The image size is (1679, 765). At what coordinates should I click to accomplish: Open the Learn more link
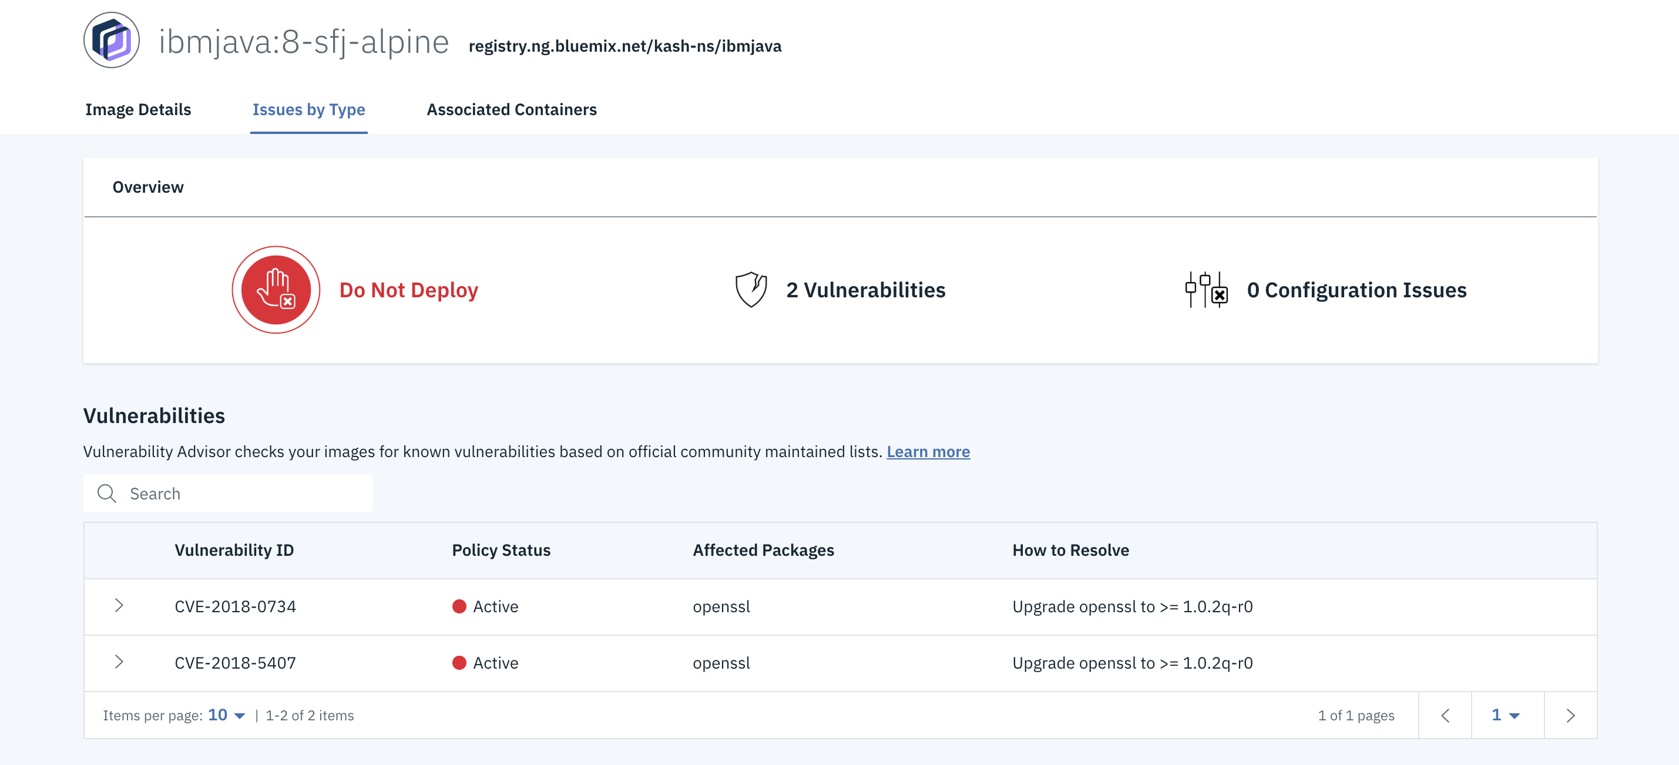pyautogui.click(x=928, y=451)
